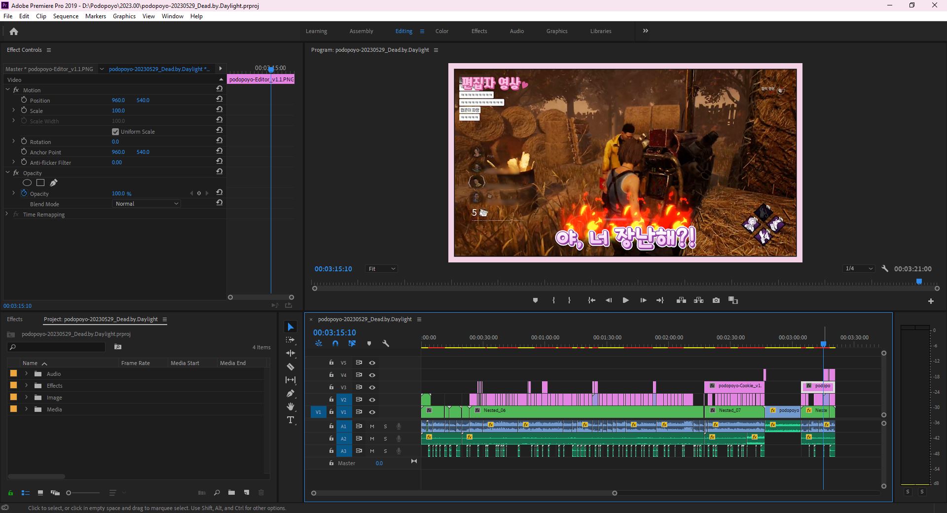This screenshot has width=947, height=513.
Task: Open the program monitor button editor plus
Action: coord(931,301)
